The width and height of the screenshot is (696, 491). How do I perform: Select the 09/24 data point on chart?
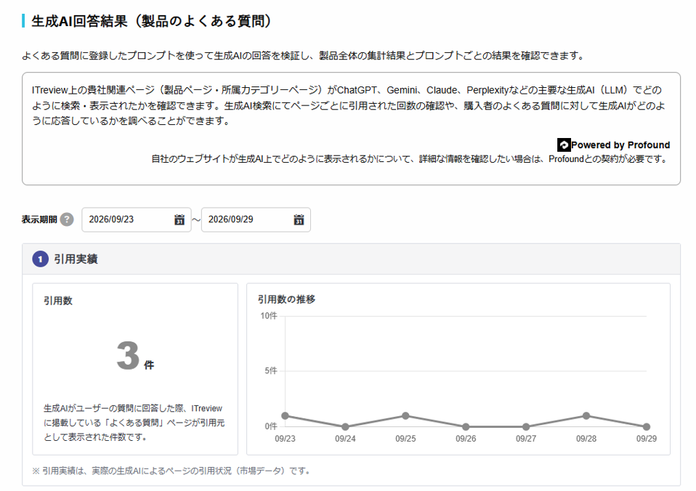click(x=345, y=426)
